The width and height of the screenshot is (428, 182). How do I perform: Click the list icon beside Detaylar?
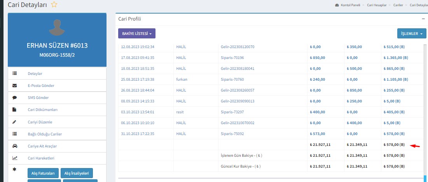(x=15, y=73)
